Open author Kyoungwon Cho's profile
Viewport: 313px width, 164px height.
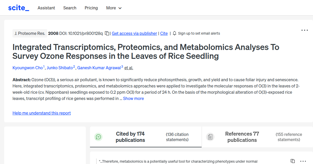pos(28,68)
